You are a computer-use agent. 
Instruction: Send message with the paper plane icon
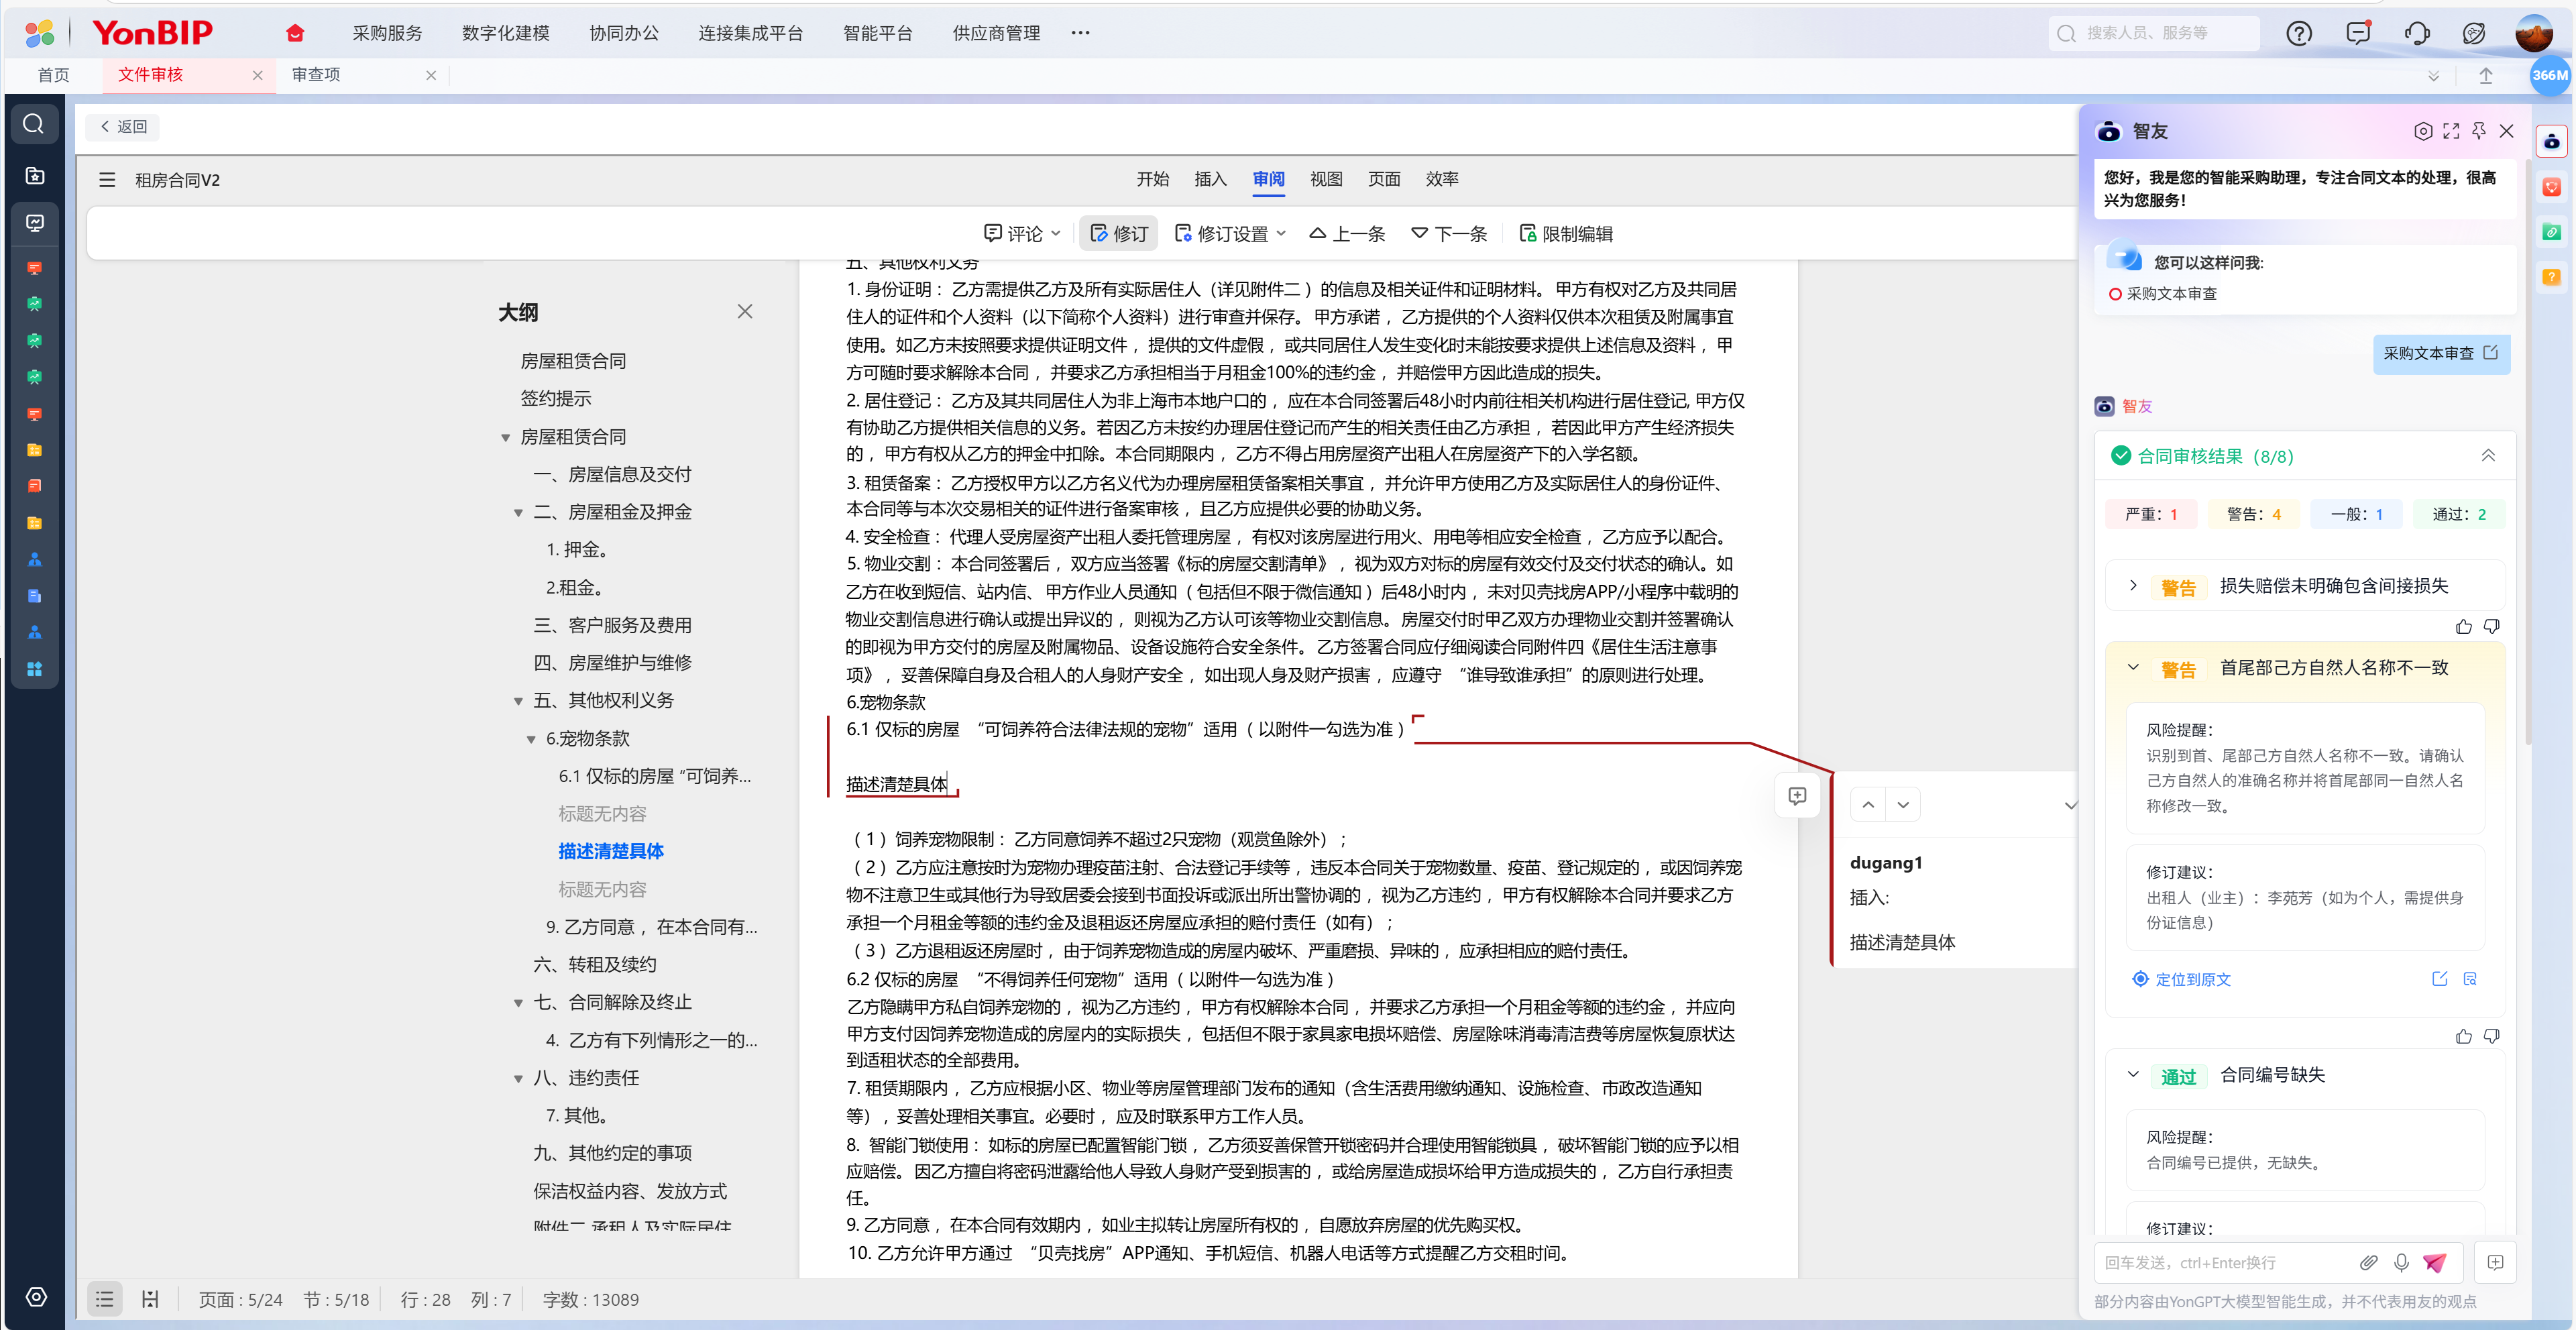click(x=2435, y=1262)
